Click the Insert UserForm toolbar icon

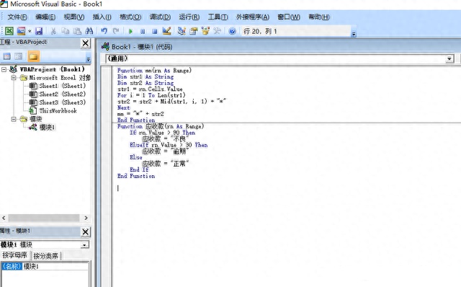pos(21,31)
